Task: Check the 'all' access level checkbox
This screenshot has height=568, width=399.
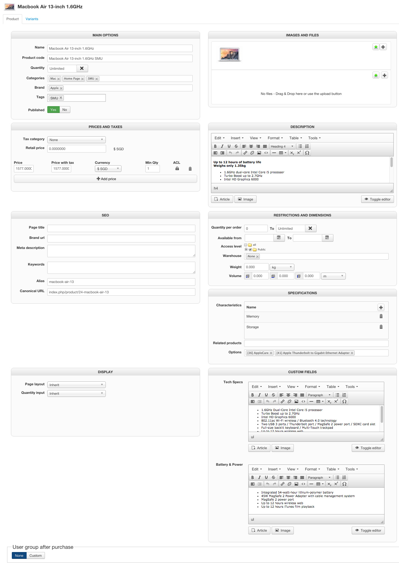Action: click(246, 245)
